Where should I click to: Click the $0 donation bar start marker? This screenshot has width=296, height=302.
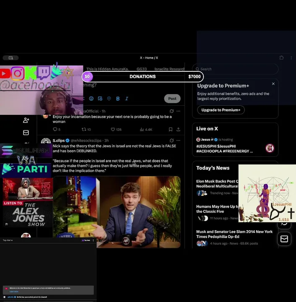[87, 77]
